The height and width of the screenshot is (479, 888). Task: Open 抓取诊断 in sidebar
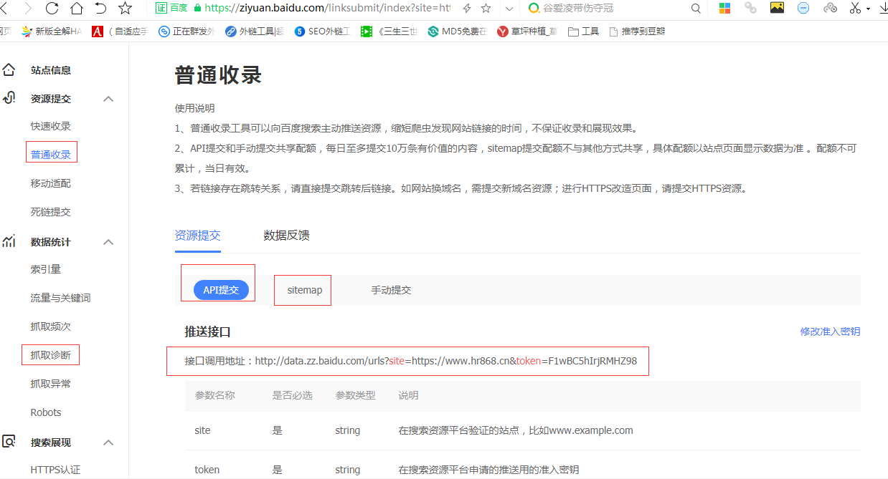point(51,355)
